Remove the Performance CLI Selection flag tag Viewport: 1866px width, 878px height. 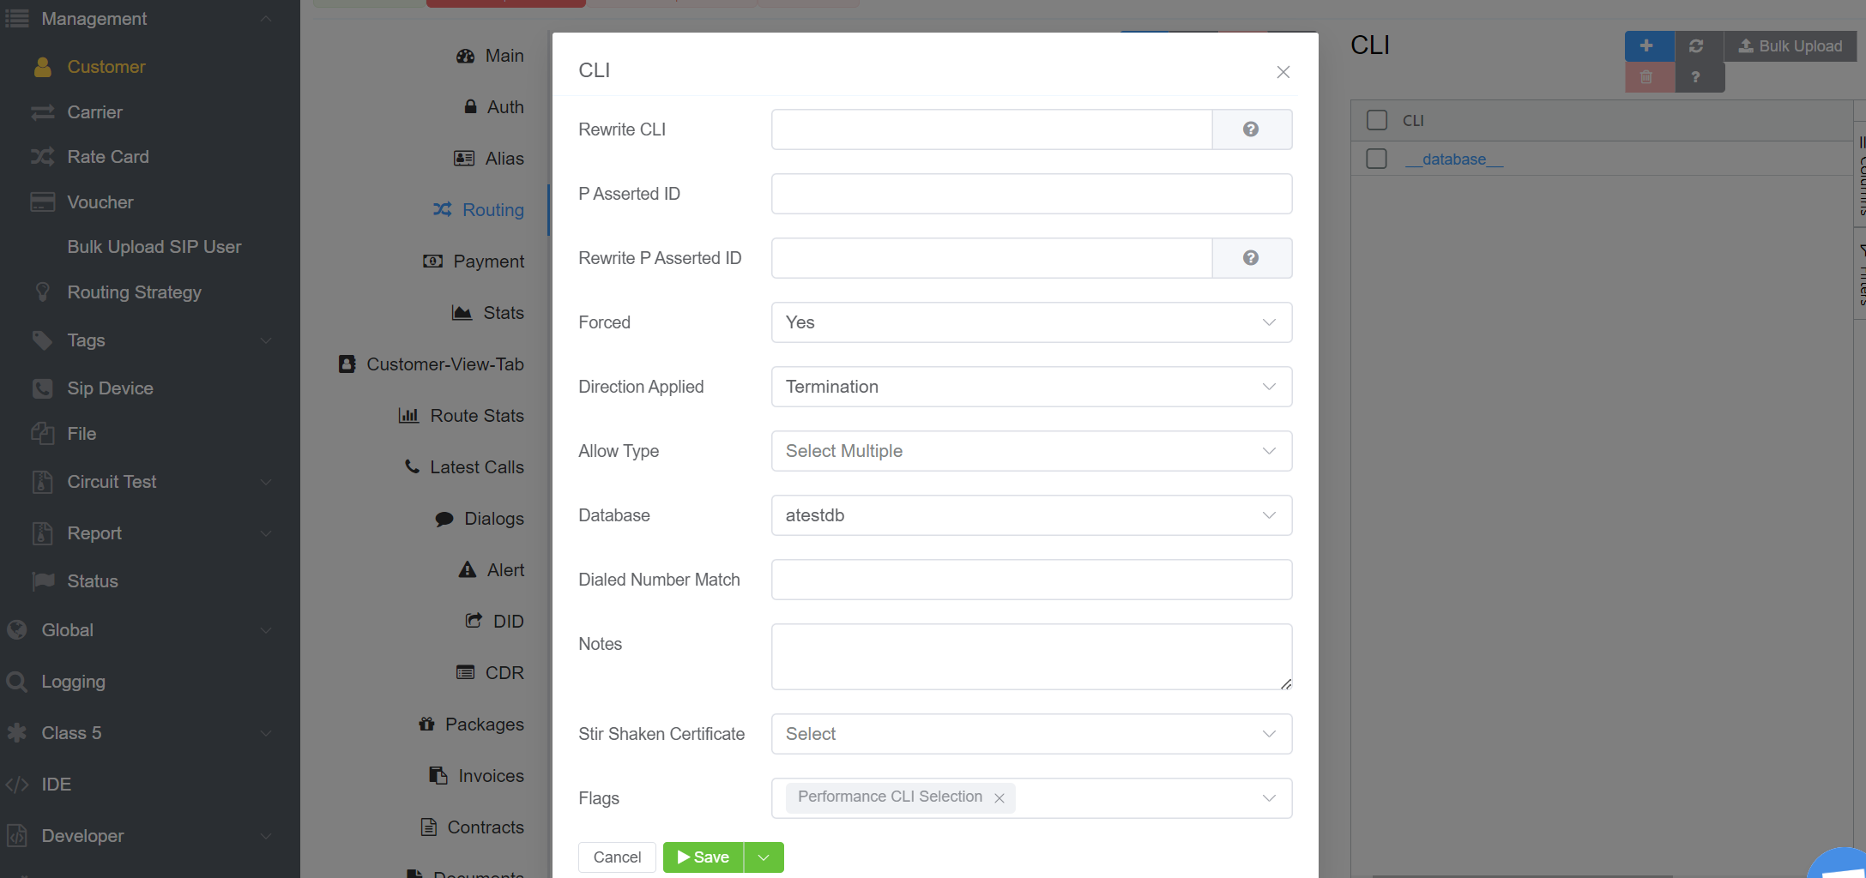[x=999, y=798]
